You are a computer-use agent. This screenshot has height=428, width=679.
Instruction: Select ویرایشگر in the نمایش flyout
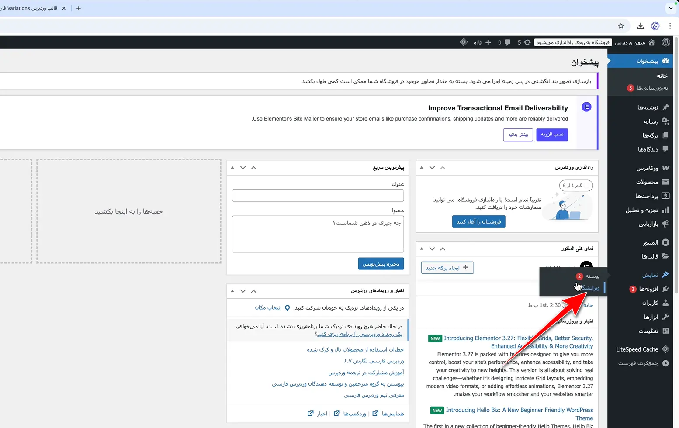(x=591, y=288)
